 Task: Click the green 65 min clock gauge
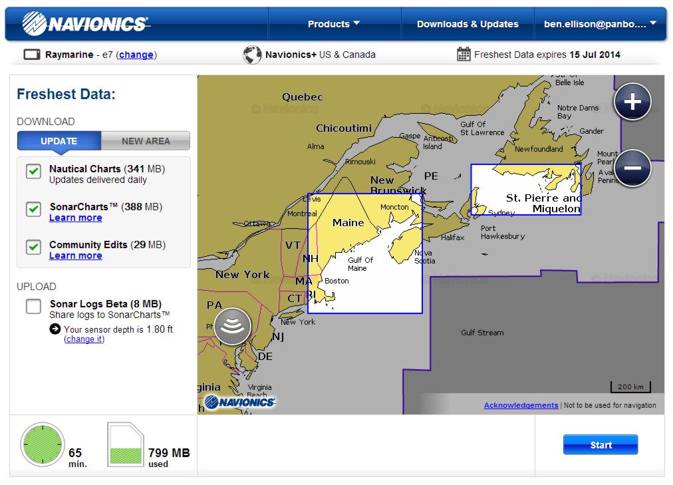click(43, 444)
